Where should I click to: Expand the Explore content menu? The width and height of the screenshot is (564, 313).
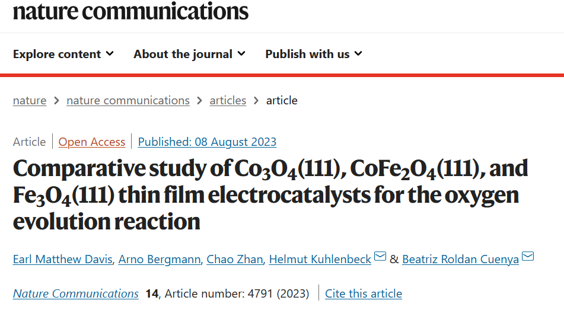pyautogui.click(x=63, y=54)
